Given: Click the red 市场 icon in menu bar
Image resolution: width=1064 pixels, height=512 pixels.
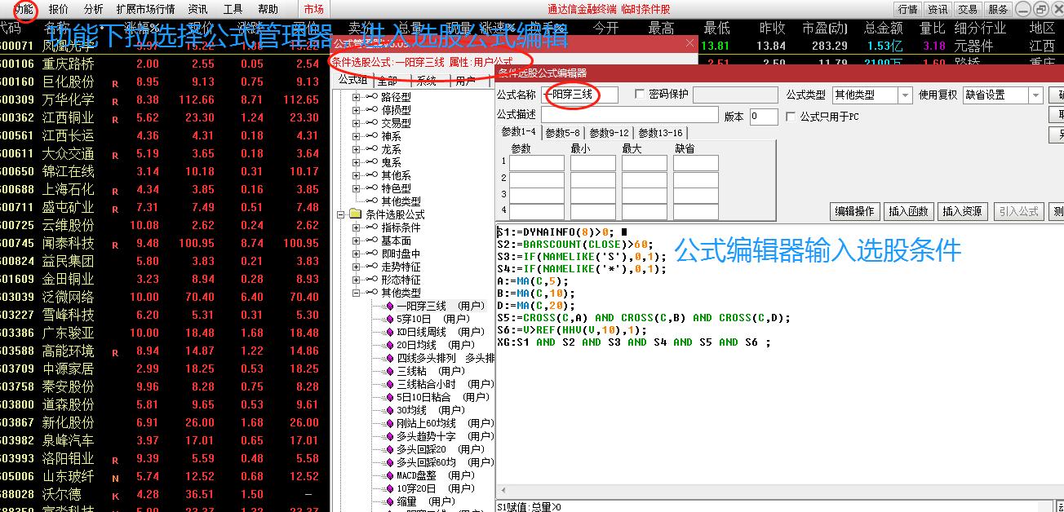Looking at the screenshot, I should pyautogui.click(x=314, y=10).
